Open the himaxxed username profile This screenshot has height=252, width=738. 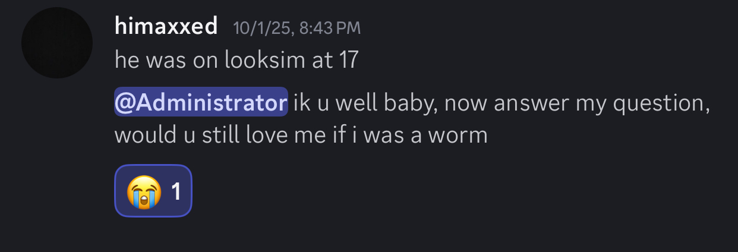click(x=166, y=27)
